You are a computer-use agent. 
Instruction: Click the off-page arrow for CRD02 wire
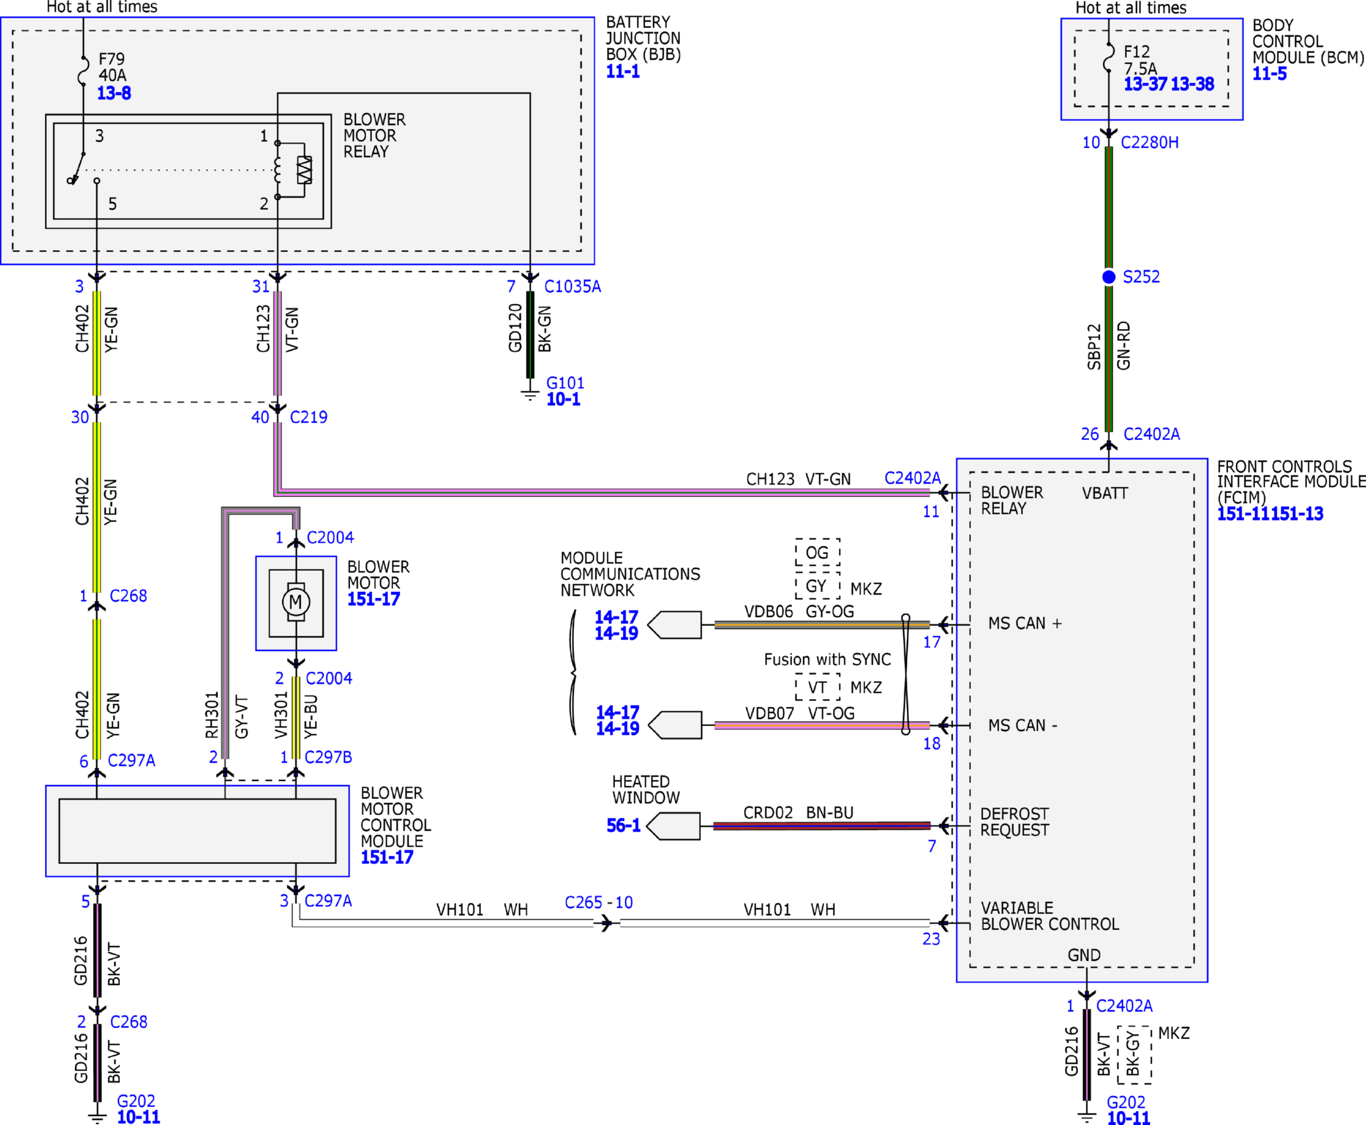coord(673,825)
